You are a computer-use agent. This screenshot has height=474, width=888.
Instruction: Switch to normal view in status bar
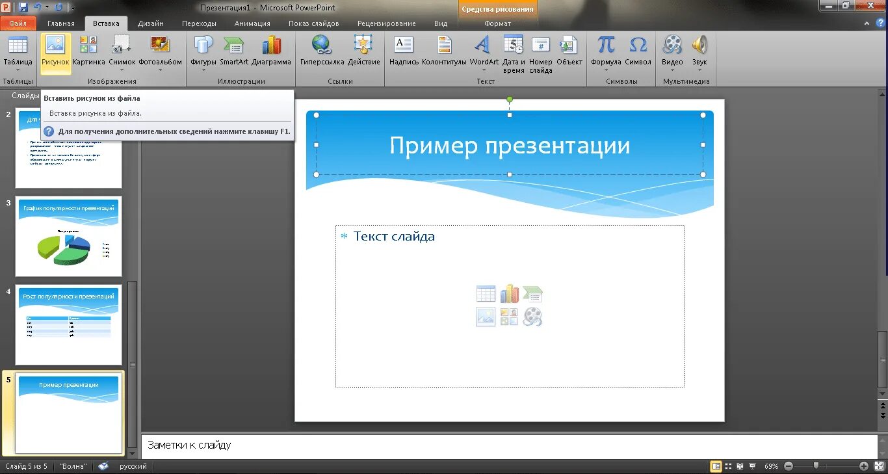[716, 466]
